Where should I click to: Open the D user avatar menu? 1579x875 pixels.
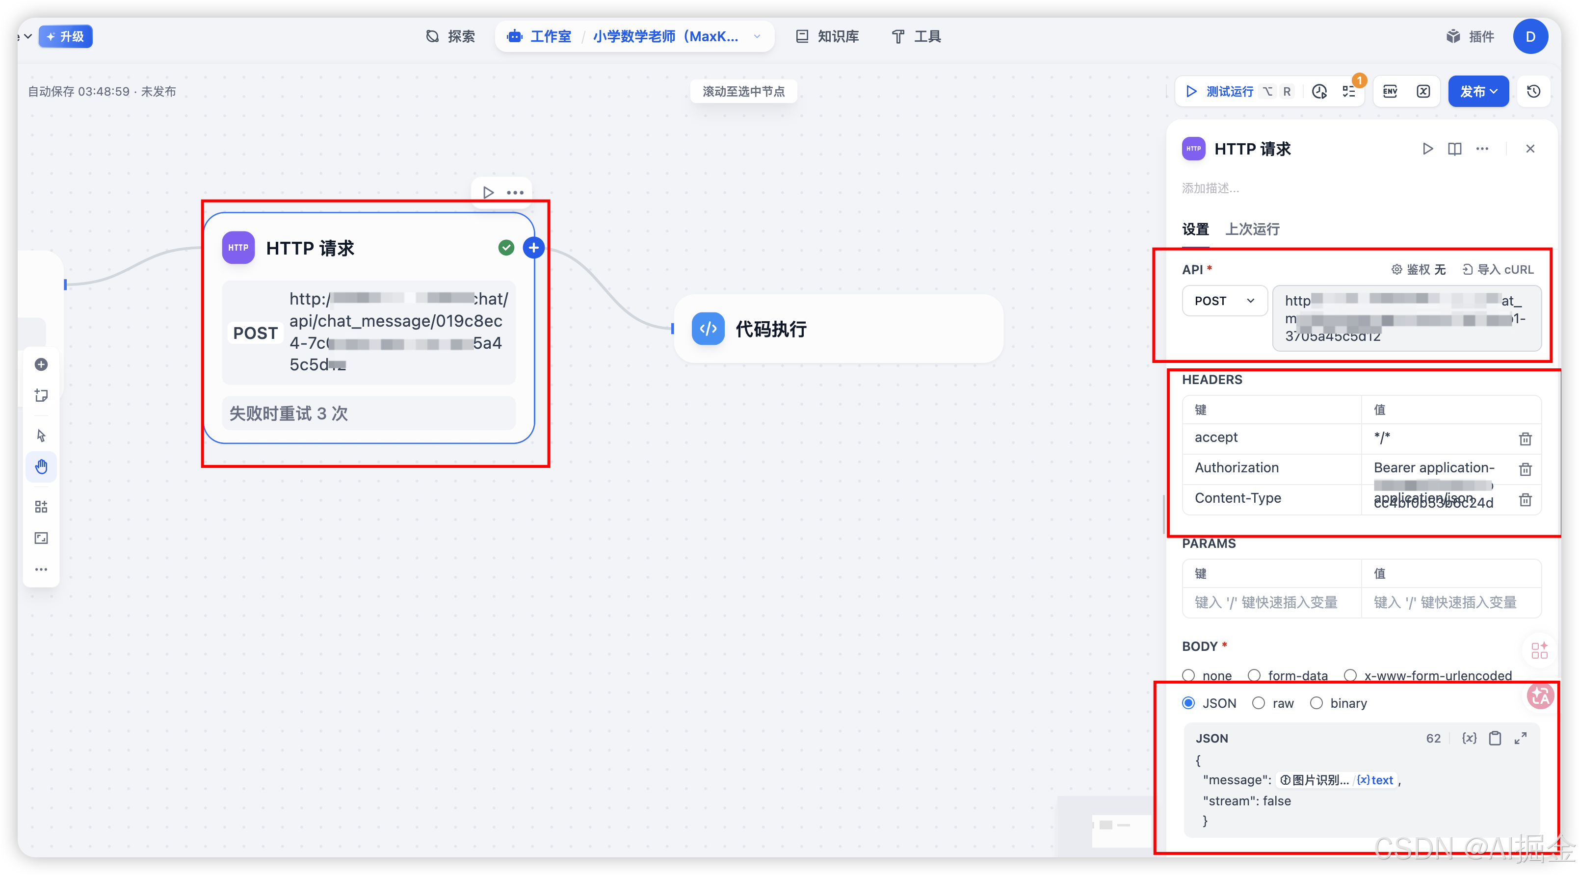(1530, 37)
